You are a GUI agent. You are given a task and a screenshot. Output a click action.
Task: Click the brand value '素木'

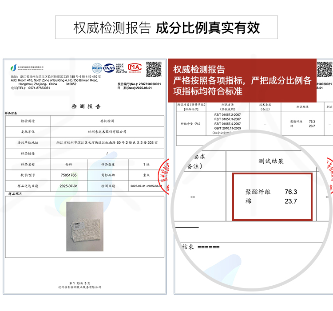pos(147,175)
